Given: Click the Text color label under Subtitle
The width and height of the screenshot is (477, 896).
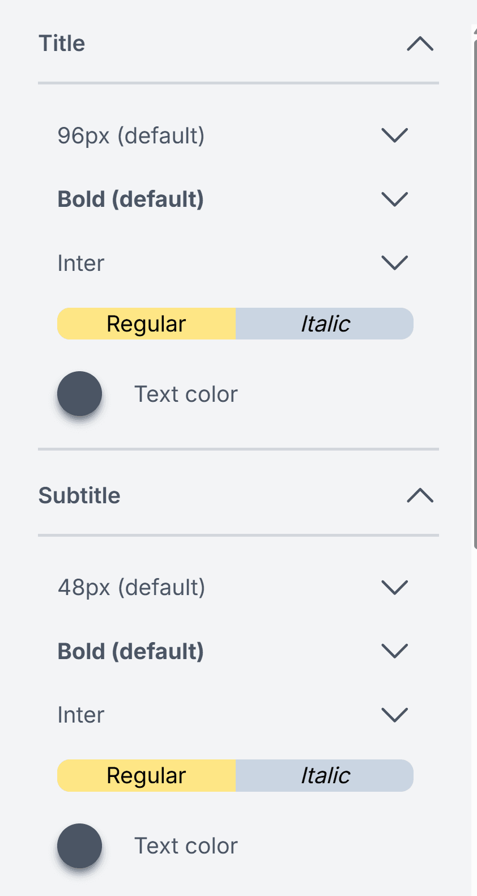Looking at the screenshot, I should 185,845.
